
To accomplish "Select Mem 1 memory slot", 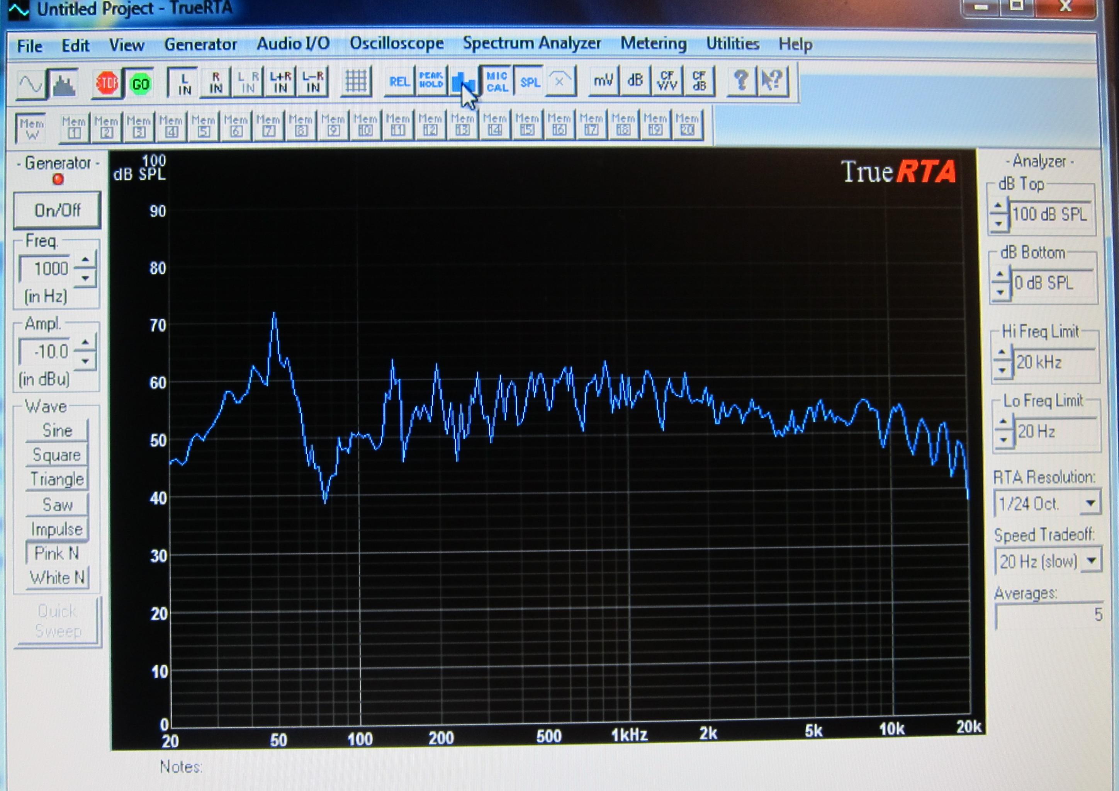I will 74,128.
